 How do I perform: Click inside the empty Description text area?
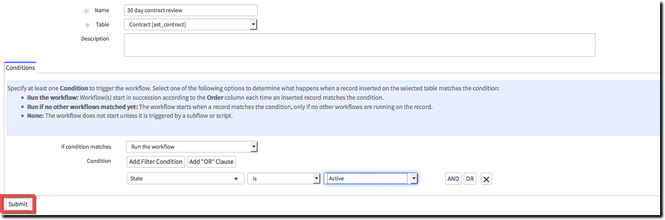tap(359, 45)
